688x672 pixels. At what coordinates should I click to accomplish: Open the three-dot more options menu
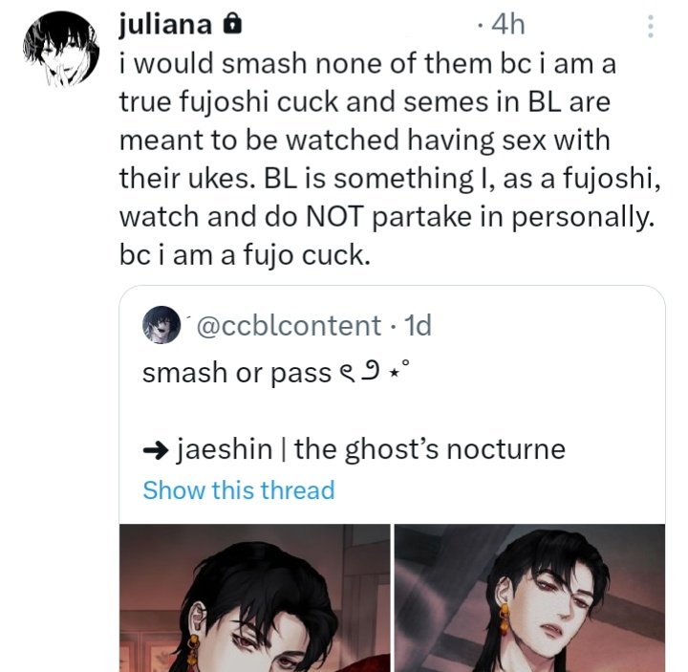(651, 27)
